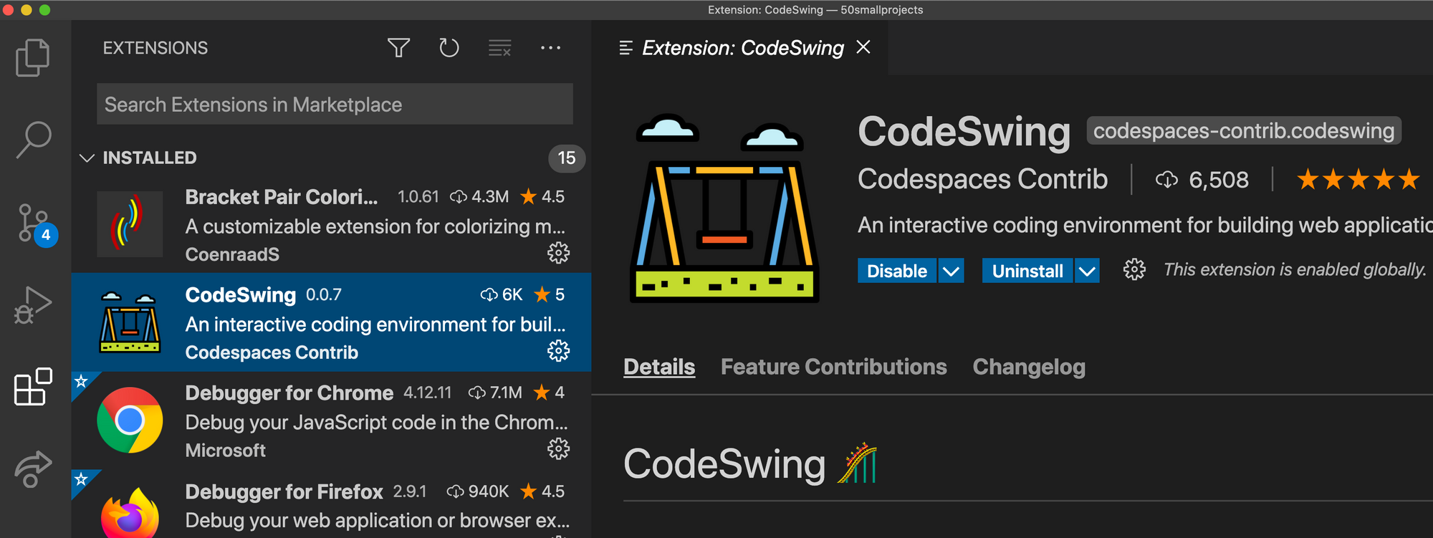Select the Bracket Pair Colorizer extension
The width and height of the screenshot is (1433, 538).
(x=331, y=224)
